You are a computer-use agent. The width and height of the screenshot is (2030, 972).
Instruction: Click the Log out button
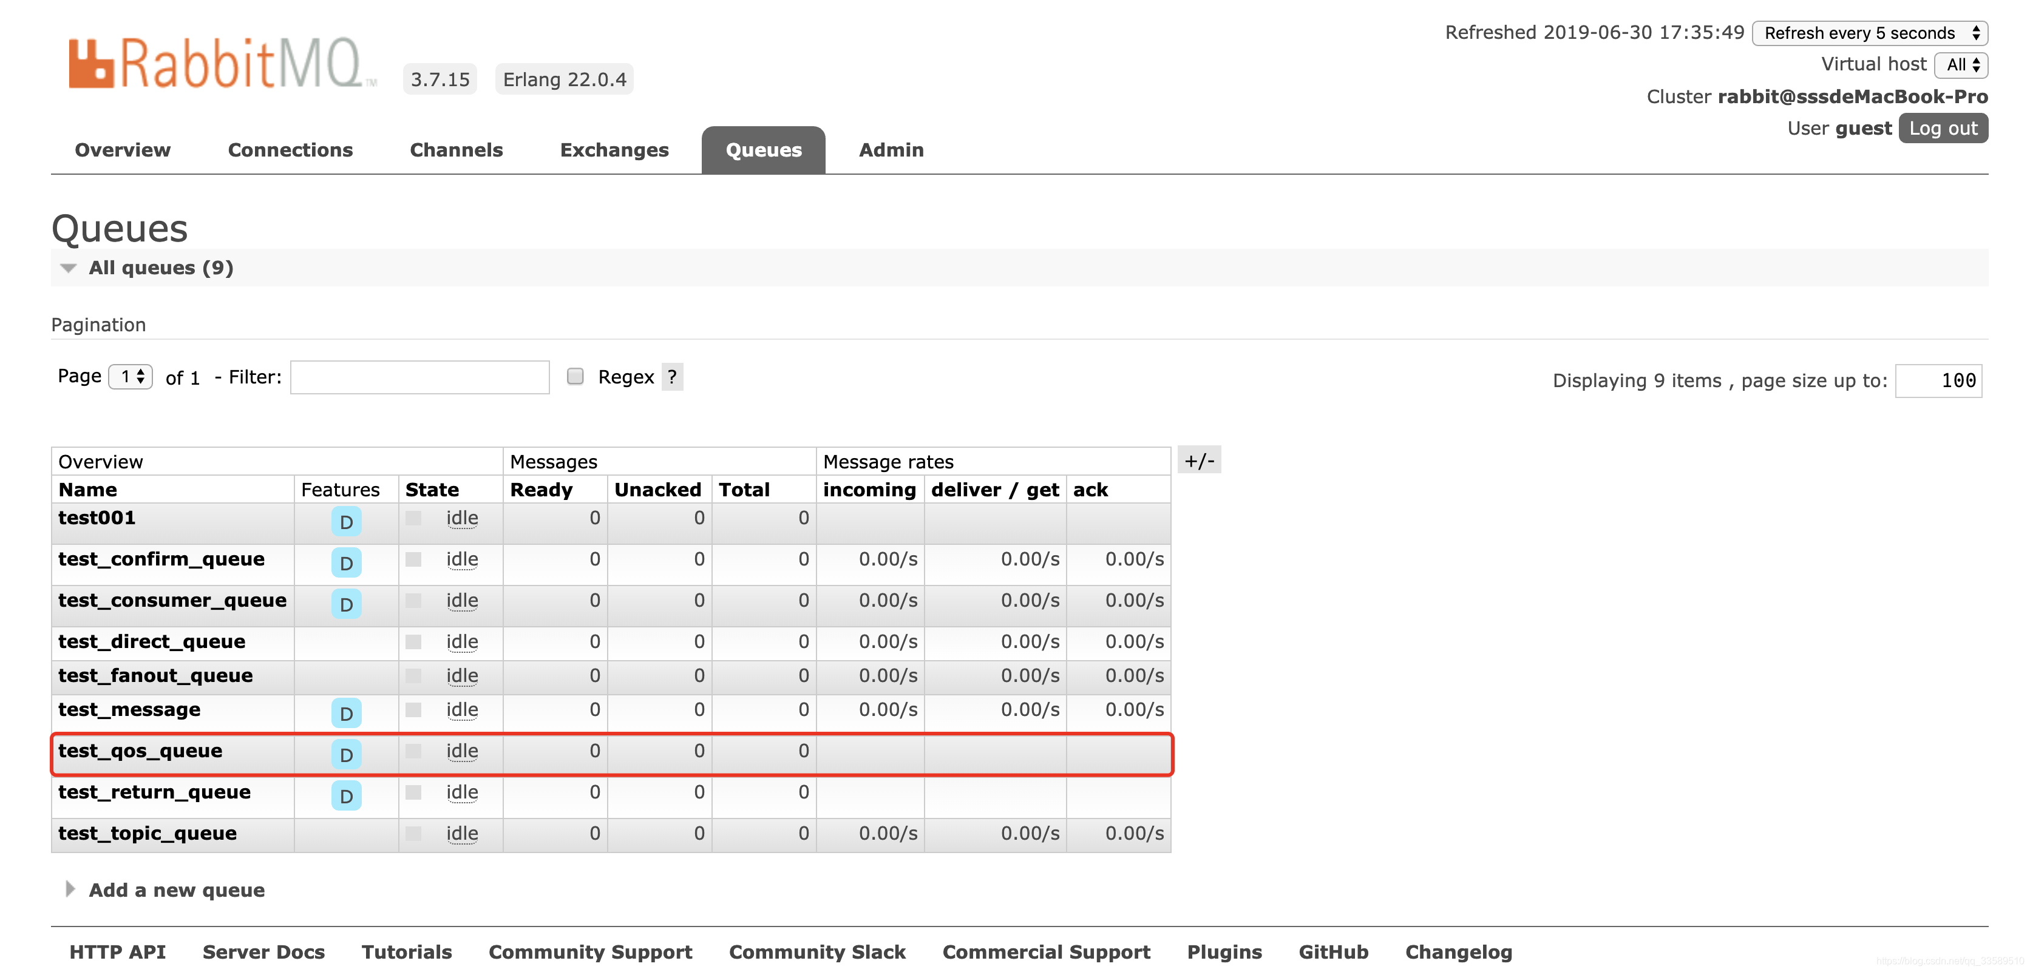[x=1943, y=129]
